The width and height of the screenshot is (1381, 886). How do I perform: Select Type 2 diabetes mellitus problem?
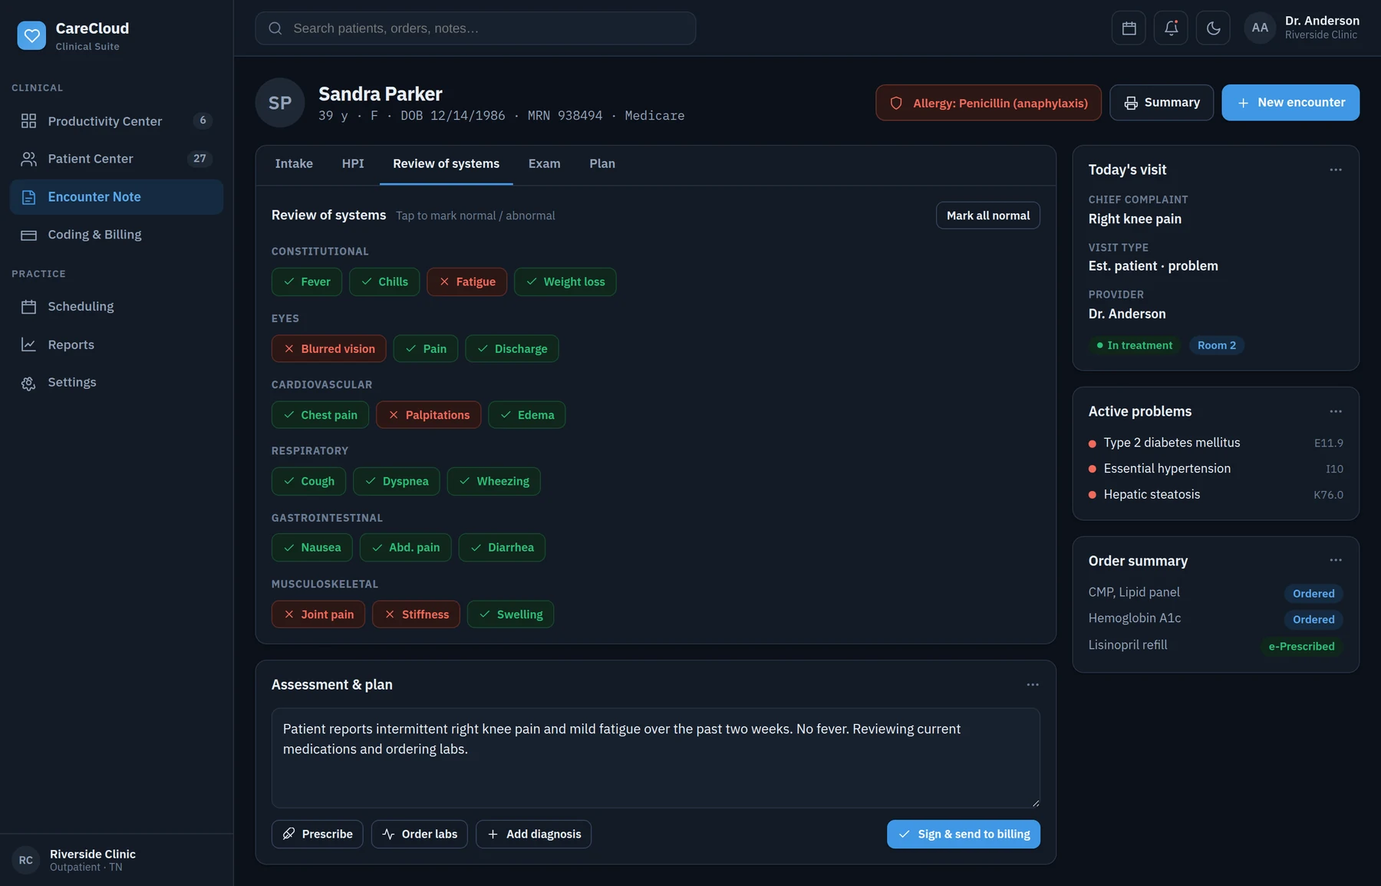(x=1216, y=443)
